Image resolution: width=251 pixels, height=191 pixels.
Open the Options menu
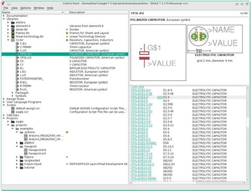(25, 8)
